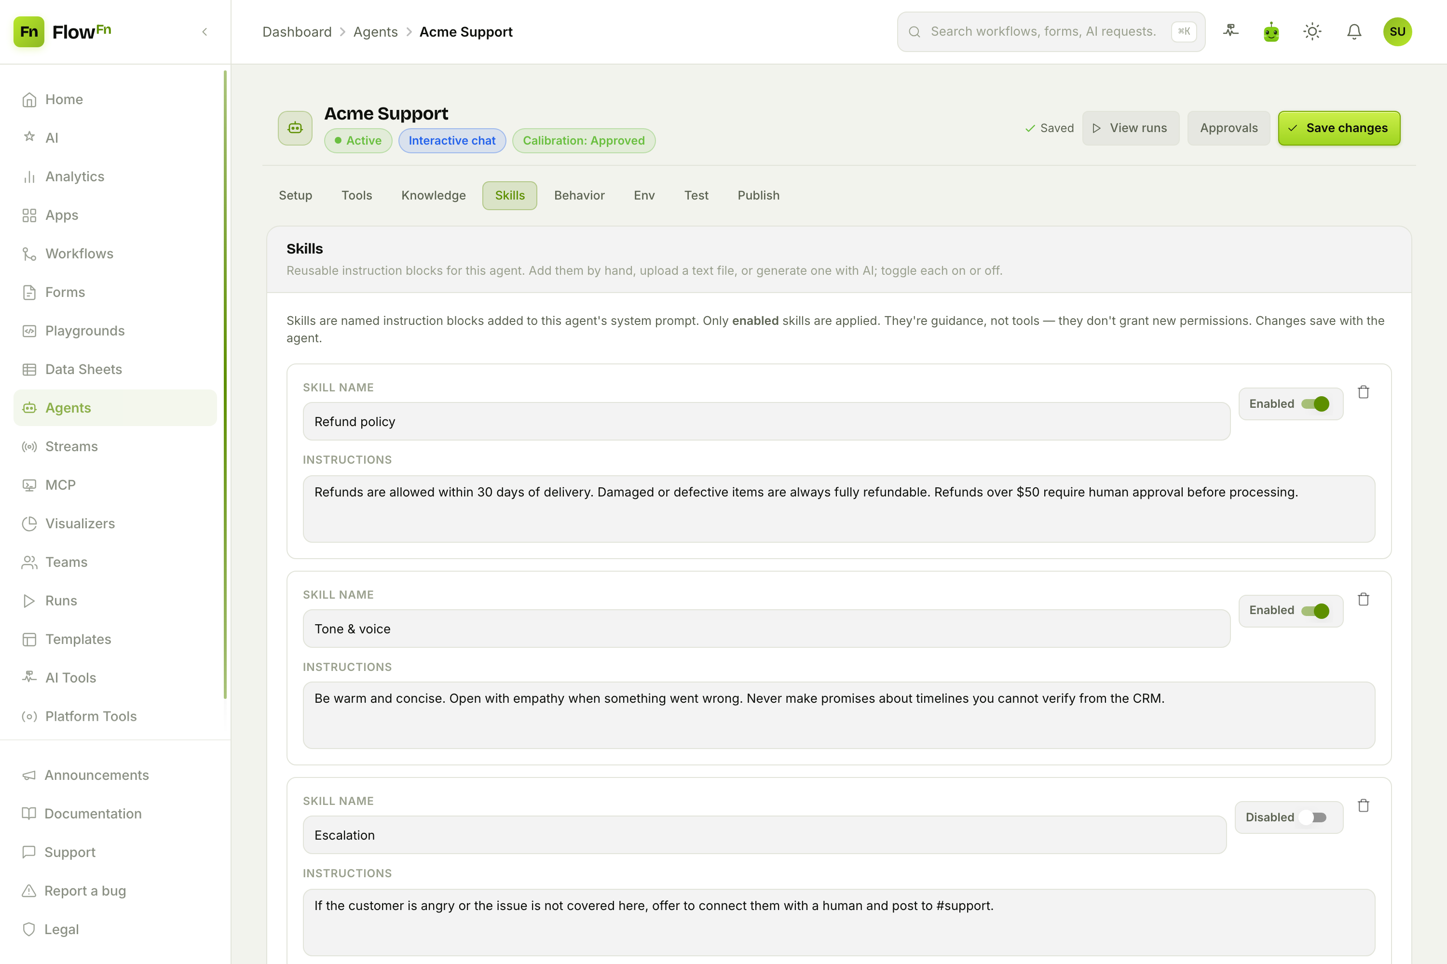Open AI Tools in the sidebar
Screen dimensions: 1447x964
coord(115,678)
